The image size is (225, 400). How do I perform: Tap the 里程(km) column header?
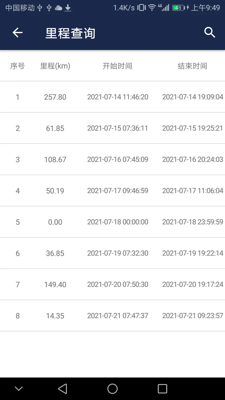[55, 66]
